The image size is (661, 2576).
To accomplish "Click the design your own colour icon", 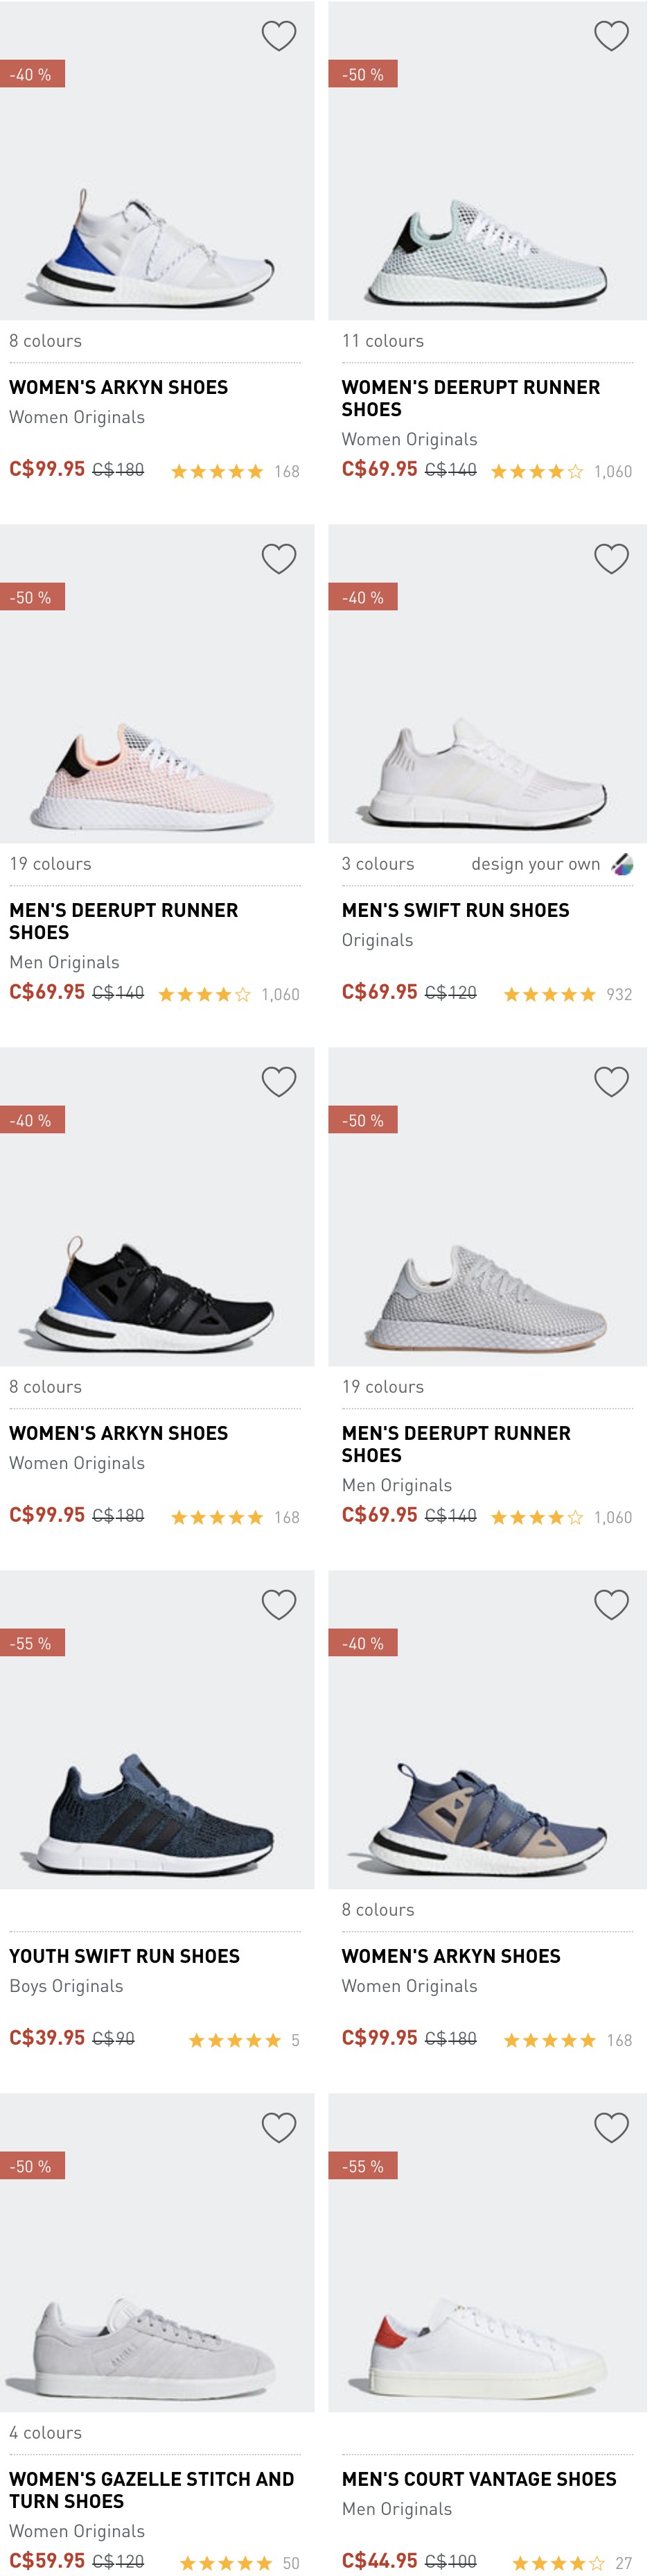I will (622, 865).
